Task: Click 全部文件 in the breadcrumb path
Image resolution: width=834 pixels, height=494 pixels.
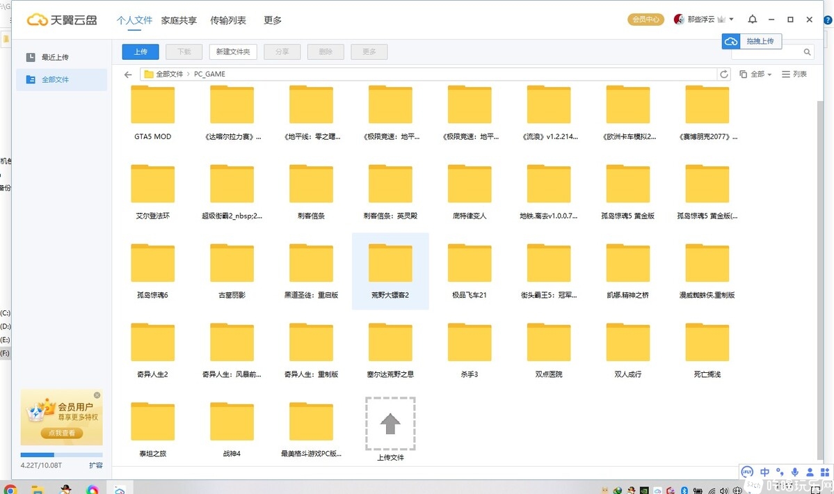Action: [x=170, y=74]
